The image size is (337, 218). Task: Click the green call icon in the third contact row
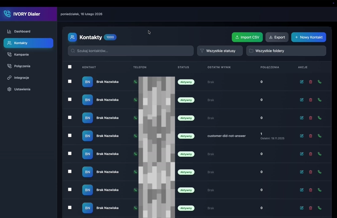[319, 118]
